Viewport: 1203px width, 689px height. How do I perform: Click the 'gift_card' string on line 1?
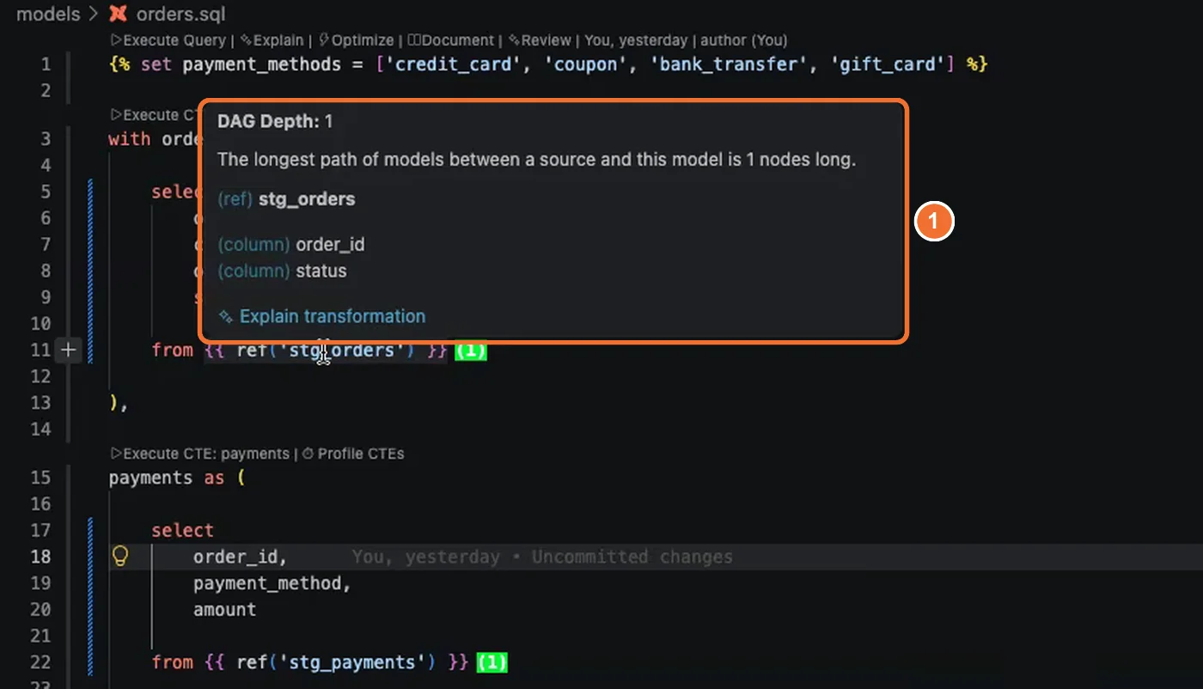[887, 64]
